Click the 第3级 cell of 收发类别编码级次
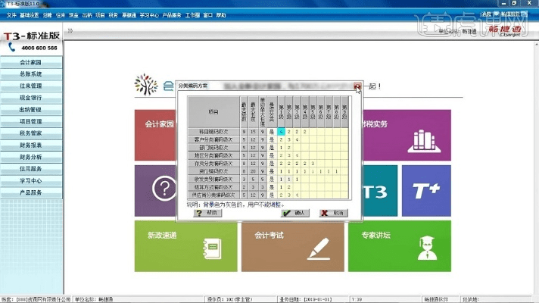 tap(297, 180)
